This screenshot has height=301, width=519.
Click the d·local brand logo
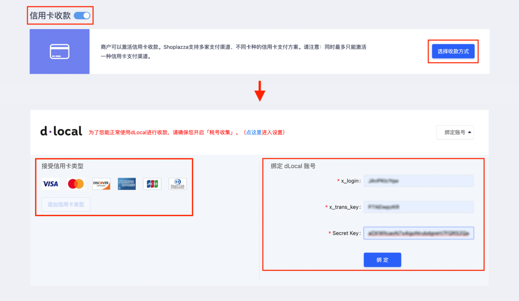tap(61, 131)
